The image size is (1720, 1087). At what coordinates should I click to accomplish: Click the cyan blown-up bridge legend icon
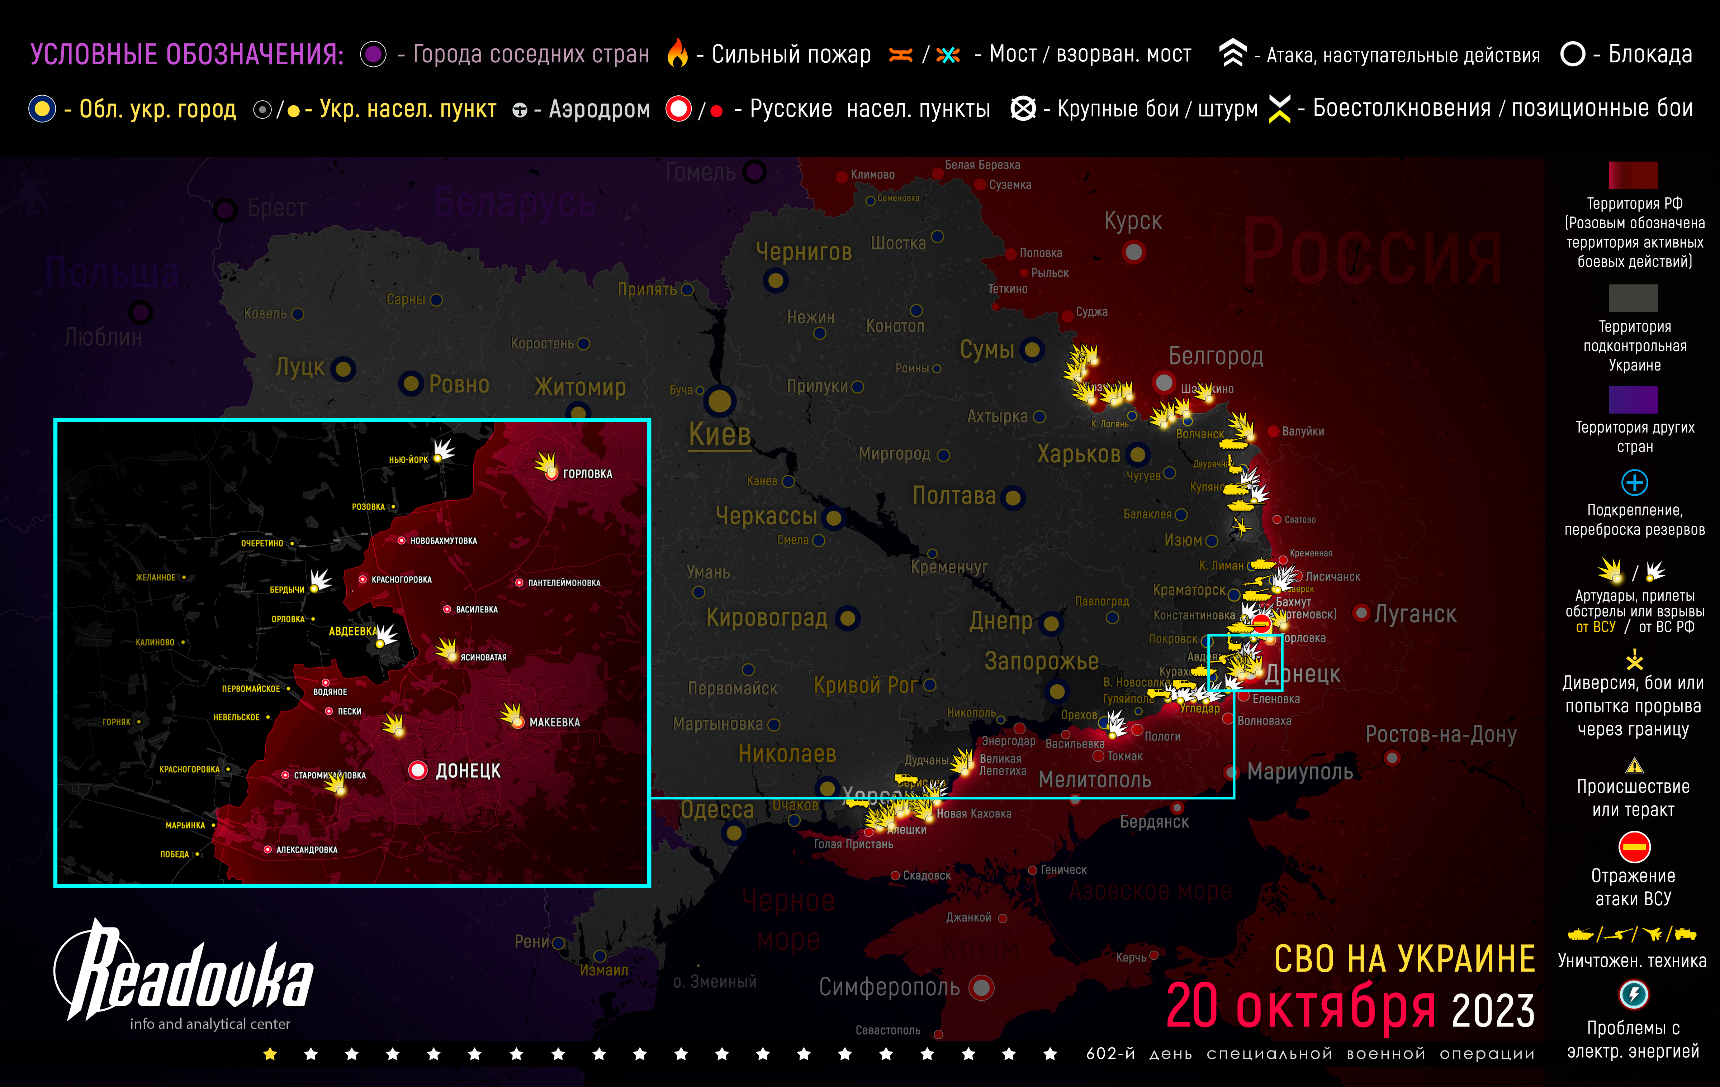click(x=948, y=55)
